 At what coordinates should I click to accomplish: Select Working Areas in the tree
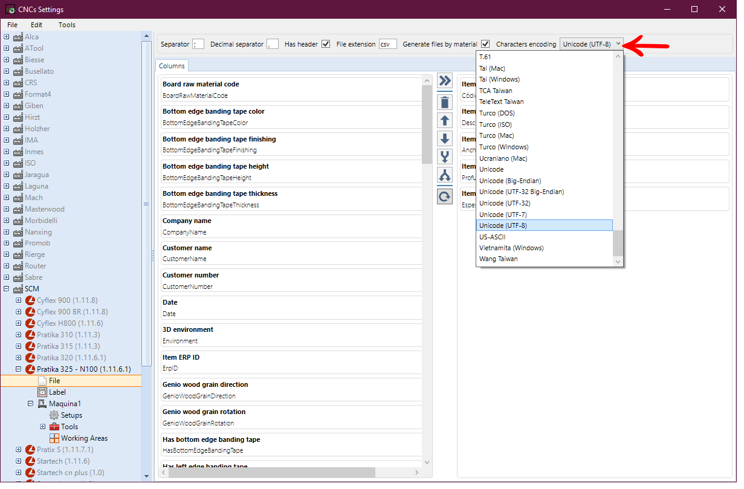pos(84,438)
